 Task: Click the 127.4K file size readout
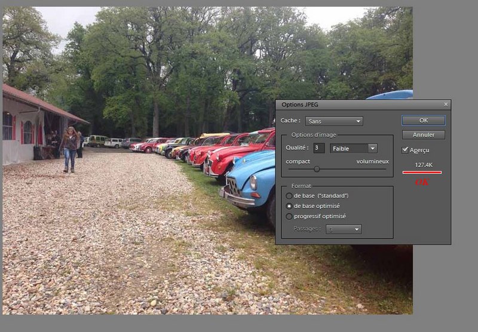pyautogui.click(x=424, y=165)
